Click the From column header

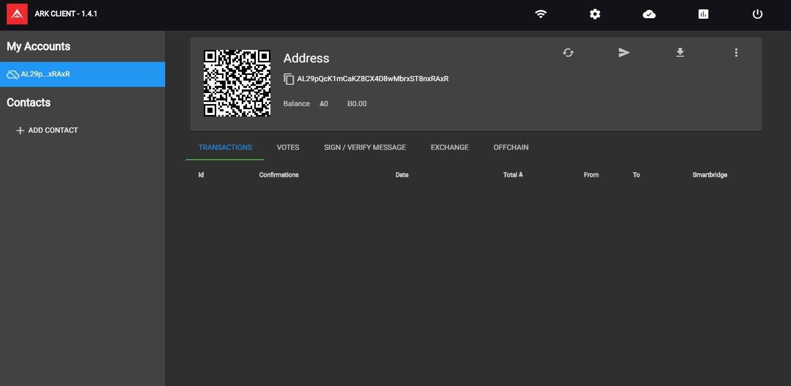pos(591,175)
